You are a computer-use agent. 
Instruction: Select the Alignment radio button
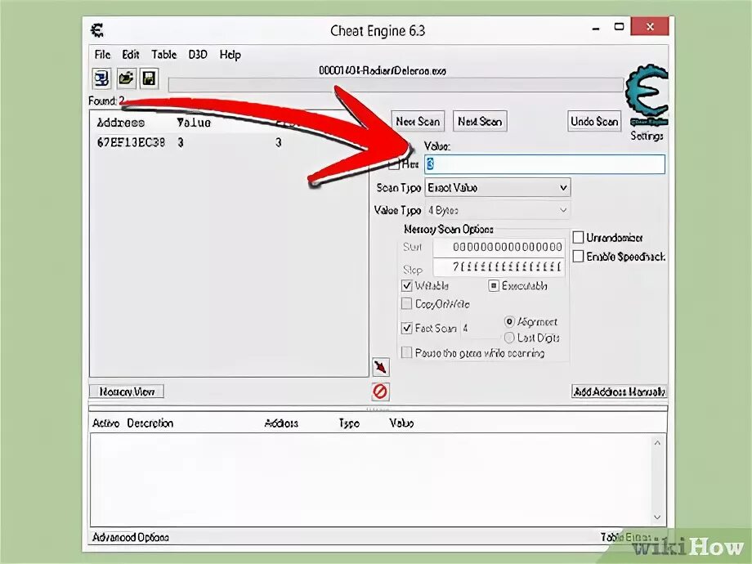(509, 322)
